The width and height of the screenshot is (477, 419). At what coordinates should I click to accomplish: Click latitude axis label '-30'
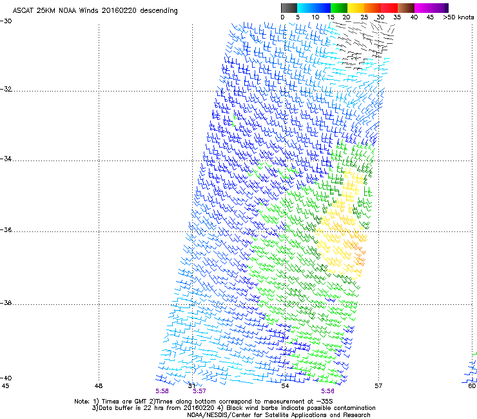pyautogui.click(x=6, y=21)
